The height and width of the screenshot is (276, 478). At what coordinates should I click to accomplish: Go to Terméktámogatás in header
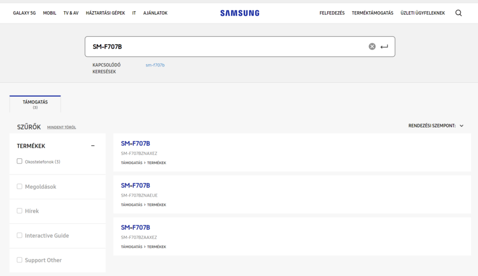tap(372, 13)
